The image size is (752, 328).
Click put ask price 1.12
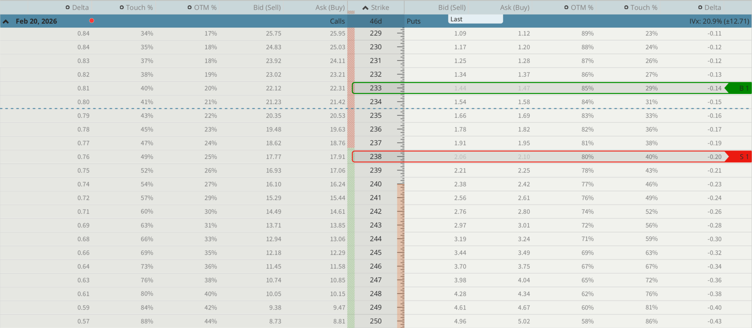[524, 34]
